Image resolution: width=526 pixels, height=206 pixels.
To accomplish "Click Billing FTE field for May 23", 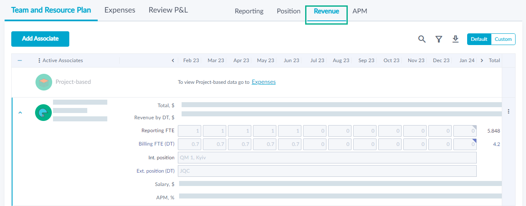I will tap(265, 144).
